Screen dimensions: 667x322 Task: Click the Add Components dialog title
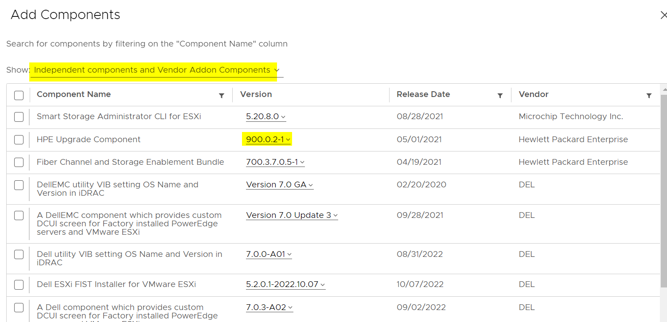[66, 15]
